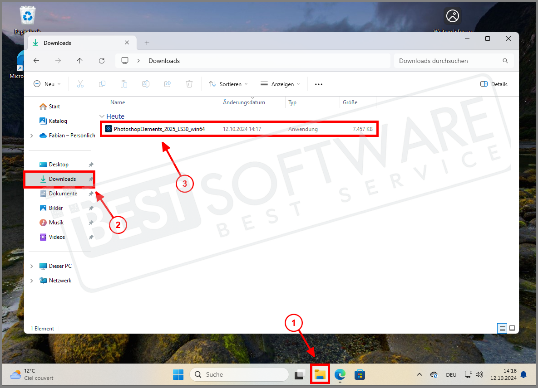Click the search magnifier icon
This screenshot has height=388, width=538.
click(x=505, y=61)
